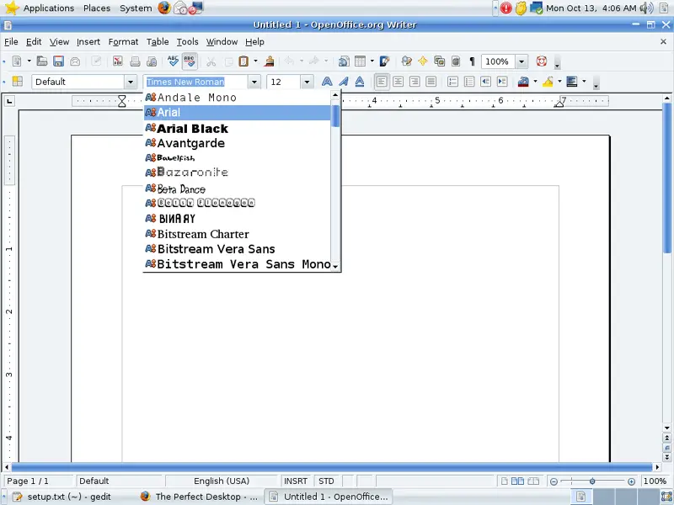The height and width of the screenshot is (505, 674).
Task: Switch to The Perfect Desktop Firefox window
Action: 199,497
